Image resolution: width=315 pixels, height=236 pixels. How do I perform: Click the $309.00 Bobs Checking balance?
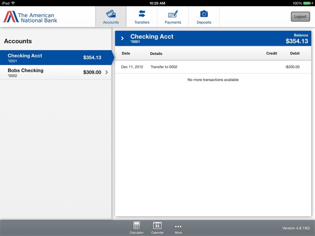click(92, 73)
